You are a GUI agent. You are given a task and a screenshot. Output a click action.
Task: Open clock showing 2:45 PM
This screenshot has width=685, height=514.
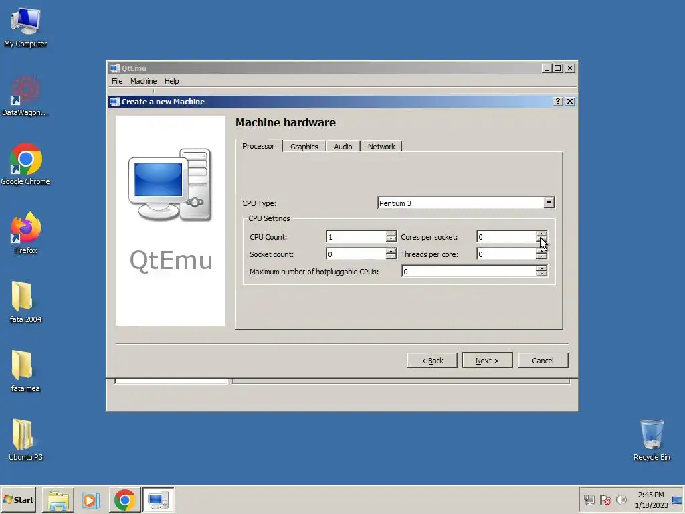651,499
